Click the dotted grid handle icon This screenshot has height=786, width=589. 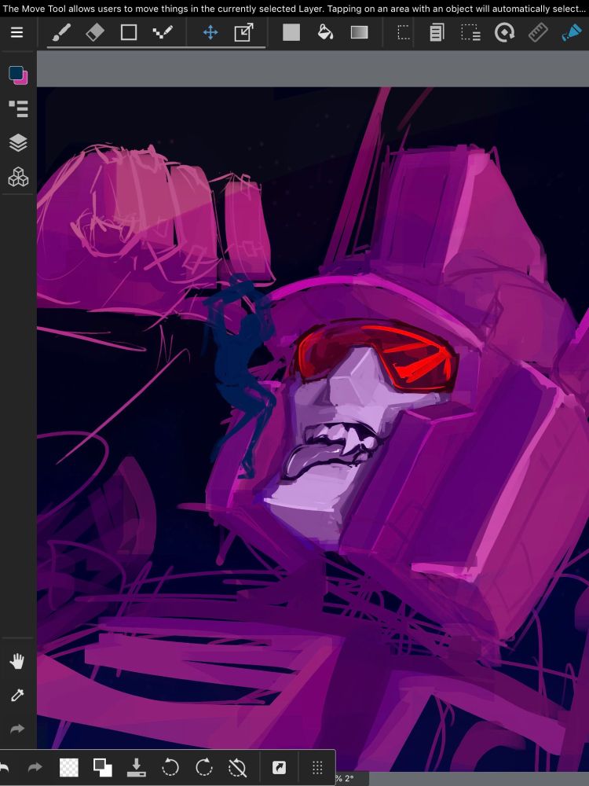[x=317, y=767]
